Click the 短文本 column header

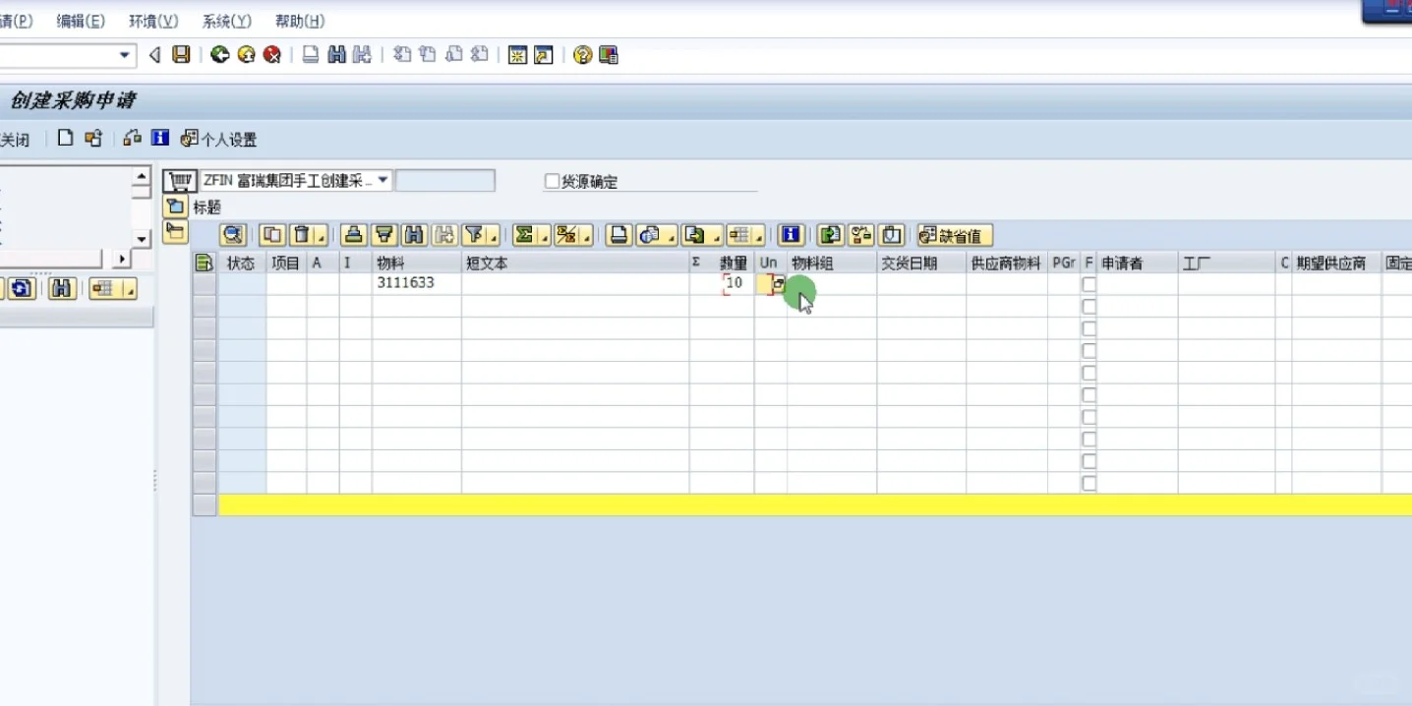(x=575, y=263)
